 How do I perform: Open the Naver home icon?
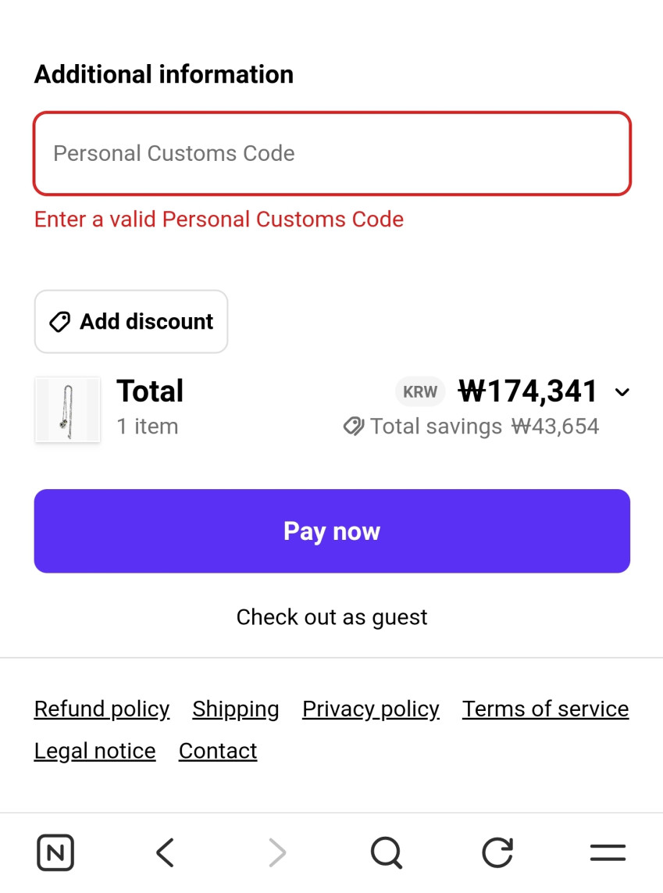pos(55,852)
